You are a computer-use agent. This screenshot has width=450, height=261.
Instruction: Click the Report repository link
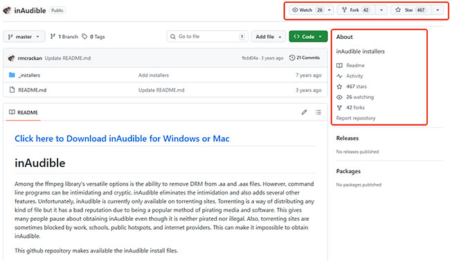356,118
